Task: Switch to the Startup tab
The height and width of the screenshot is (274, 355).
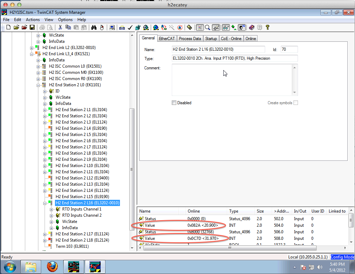Action: 211,39
